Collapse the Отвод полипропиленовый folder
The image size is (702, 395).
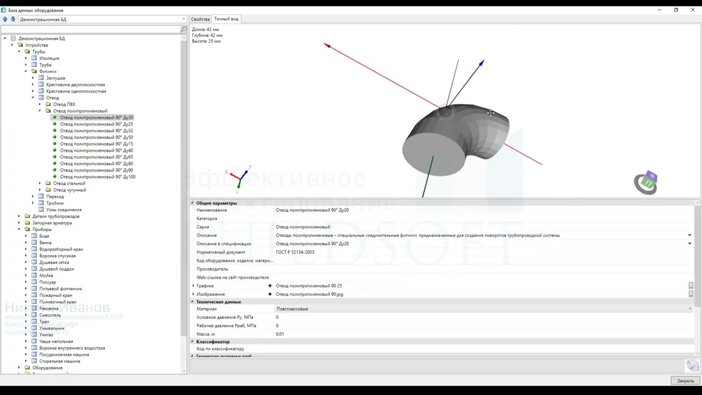[x=39, y=111]
